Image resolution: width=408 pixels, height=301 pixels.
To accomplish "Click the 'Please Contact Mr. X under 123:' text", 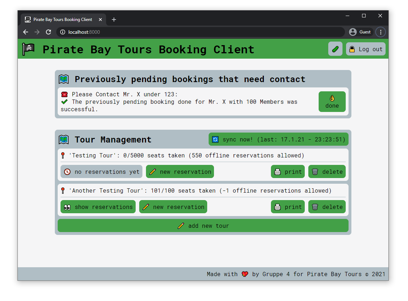I will (x=125, y=94).
